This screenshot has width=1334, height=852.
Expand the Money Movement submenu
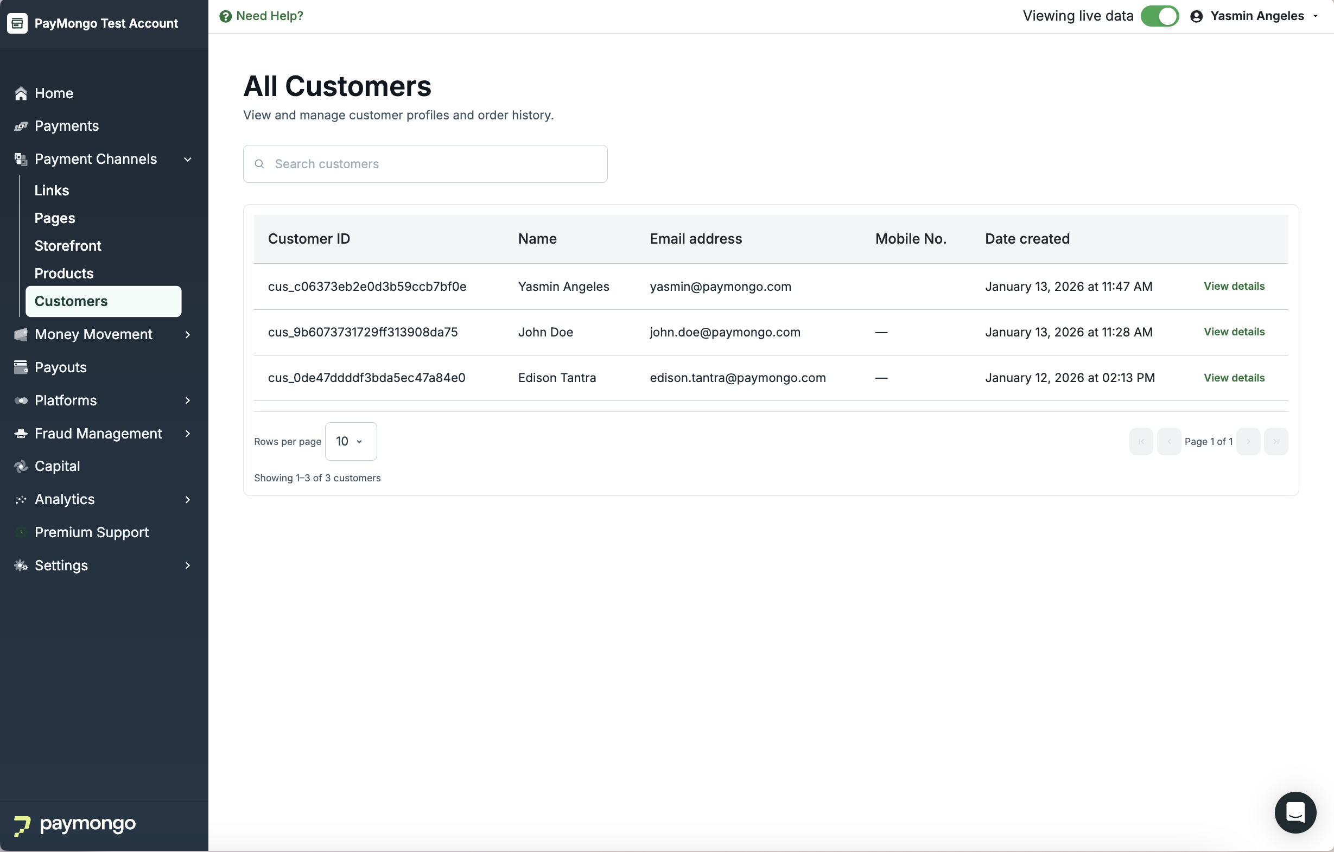click(188, 335)
